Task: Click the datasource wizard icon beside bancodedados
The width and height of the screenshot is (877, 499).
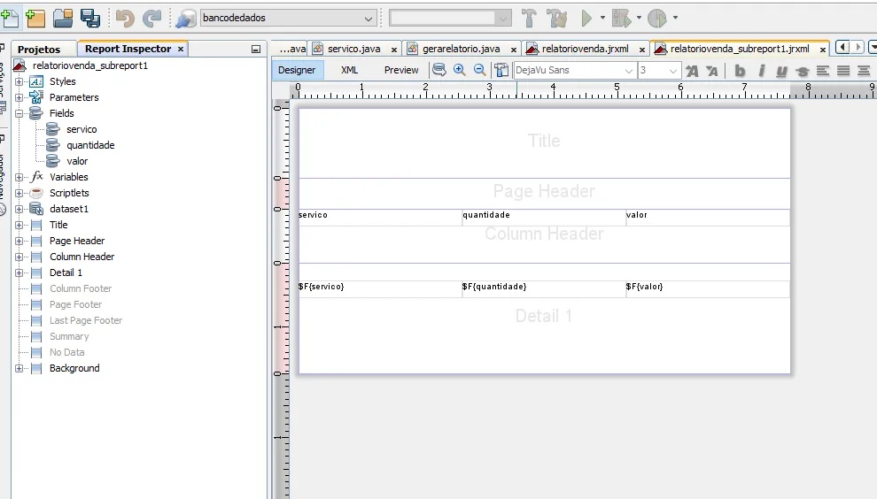Action: click(186, 19)
